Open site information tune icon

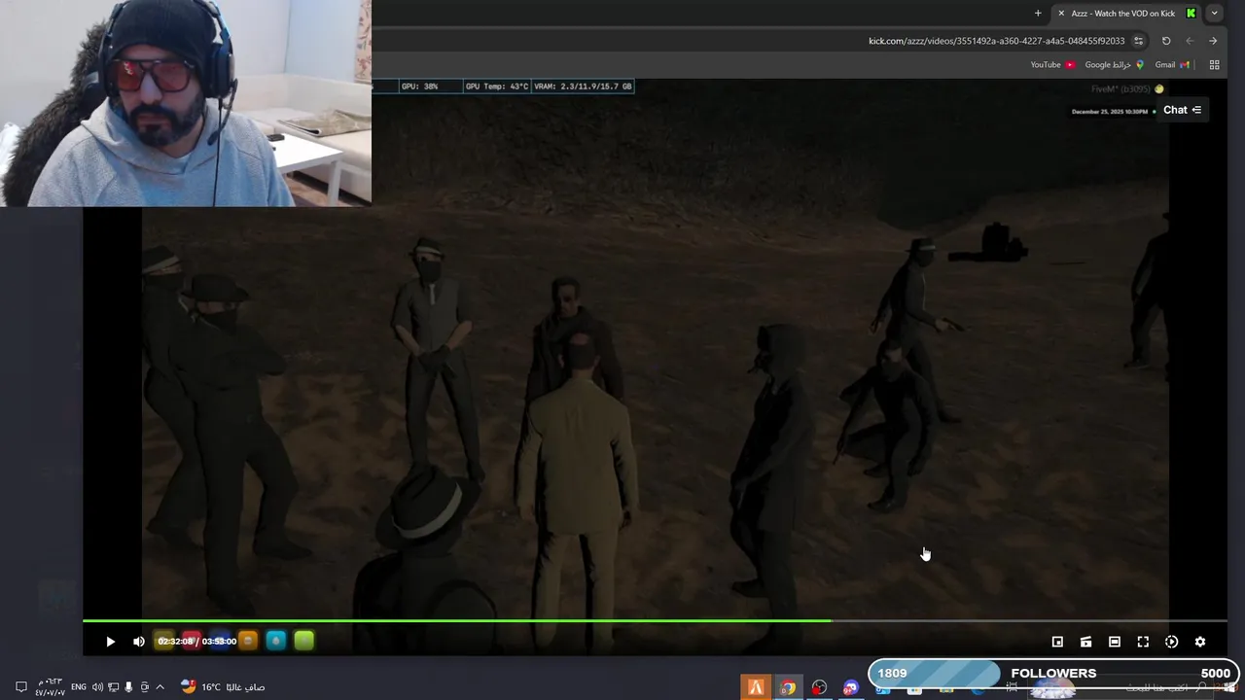(1138, 41)
